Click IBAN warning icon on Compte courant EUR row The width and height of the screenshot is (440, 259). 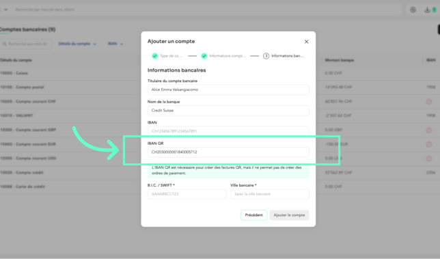(429, 144)
